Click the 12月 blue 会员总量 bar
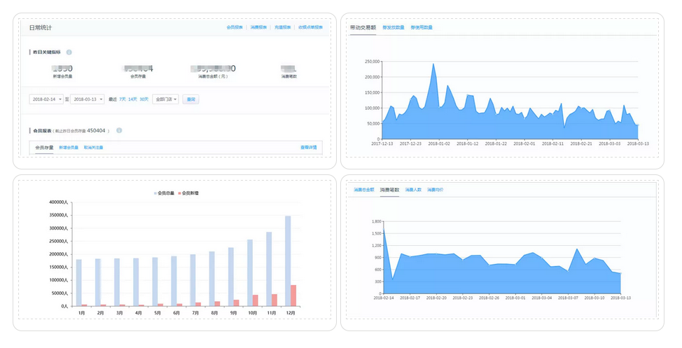 pyautogui.click(x=288, y=261)
